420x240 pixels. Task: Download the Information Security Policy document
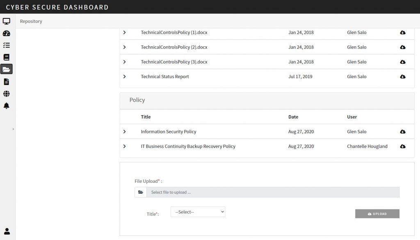(x=403, y=132)
